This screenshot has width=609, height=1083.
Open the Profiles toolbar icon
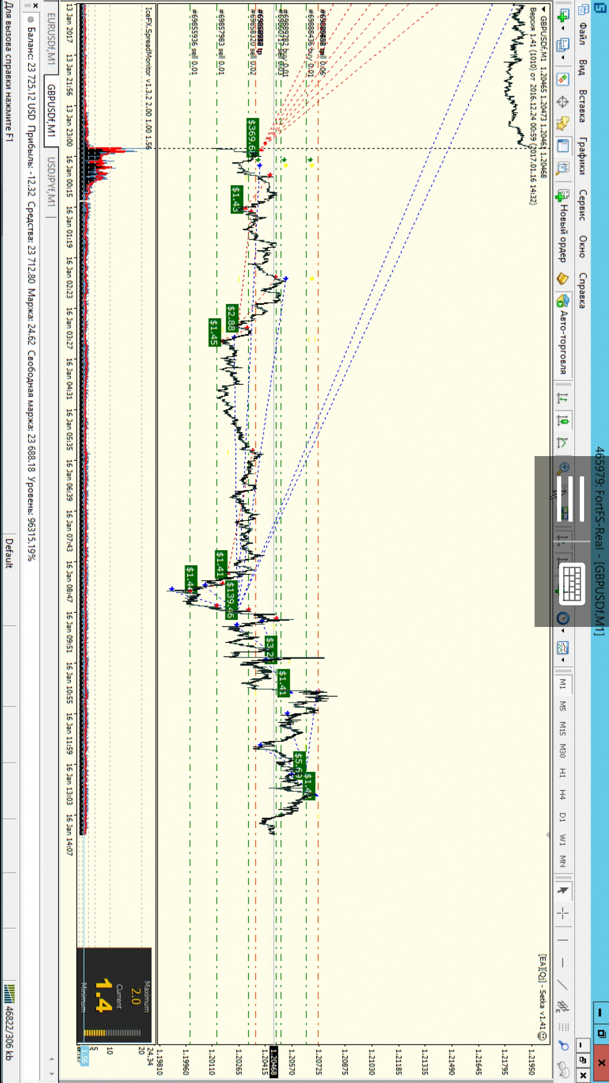tap(563, 44)
